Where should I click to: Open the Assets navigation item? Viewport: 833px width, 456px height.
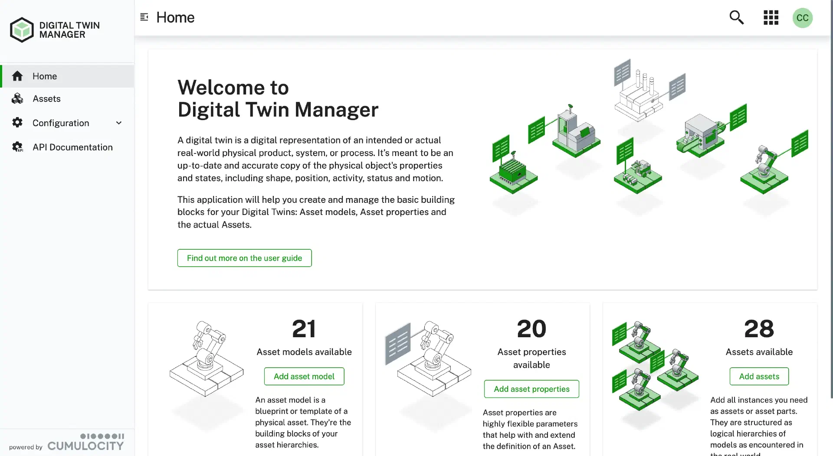click(46, 99)
